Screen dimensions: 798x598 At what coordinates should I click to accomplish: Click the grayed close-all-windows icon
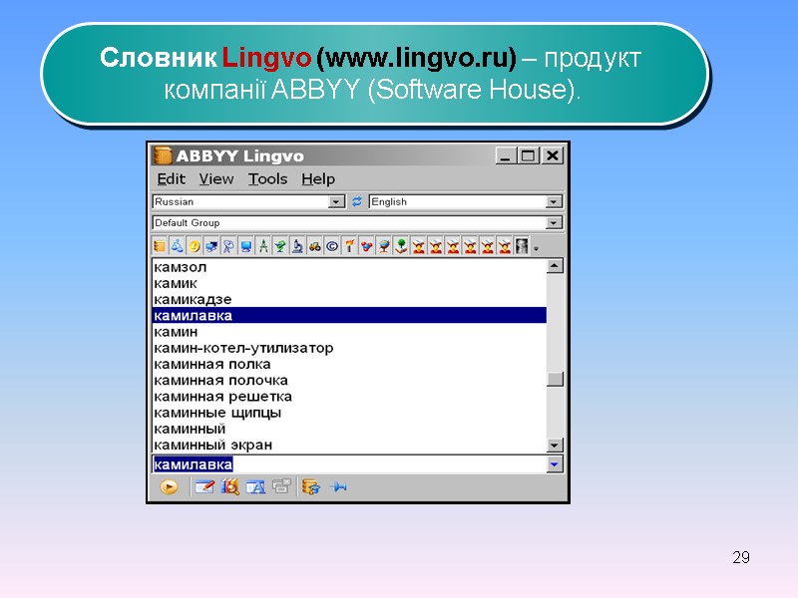(281, 487)
